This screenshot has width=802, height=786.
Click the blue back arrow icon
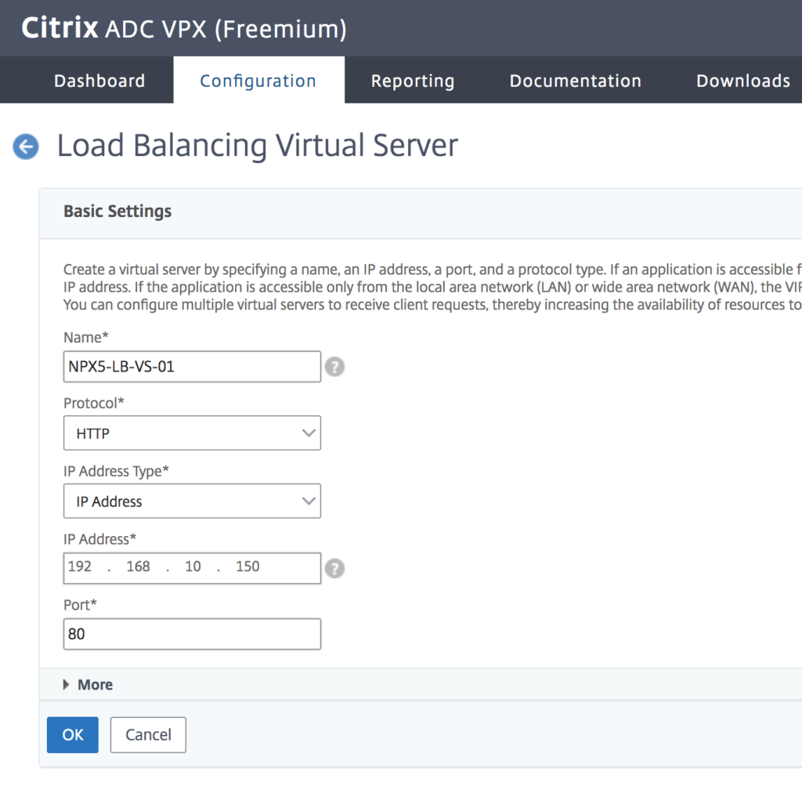point(25,147)
